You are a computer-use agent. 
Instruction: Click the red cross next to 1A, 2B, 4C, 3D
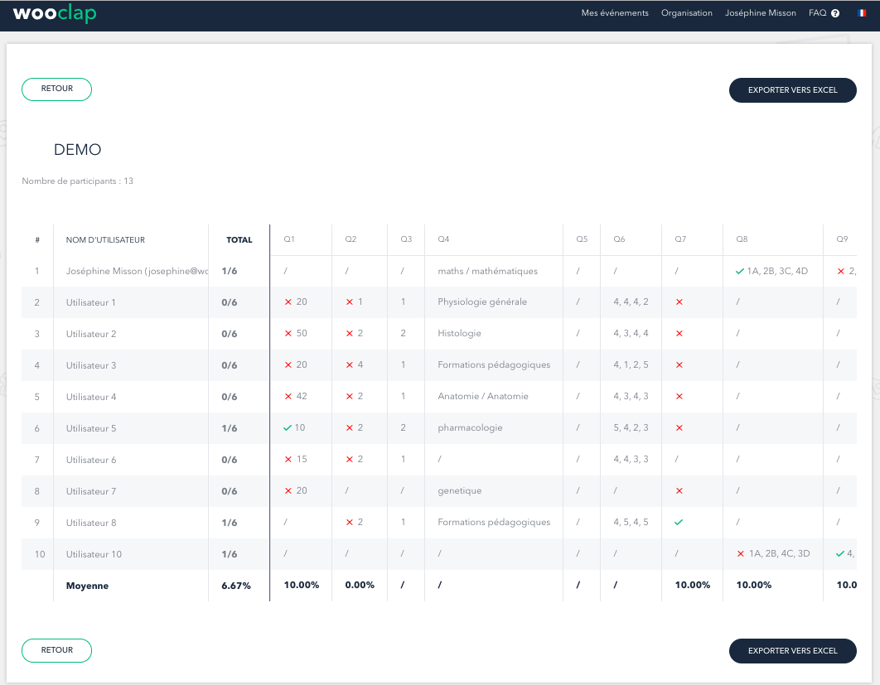tap(740, 554)
